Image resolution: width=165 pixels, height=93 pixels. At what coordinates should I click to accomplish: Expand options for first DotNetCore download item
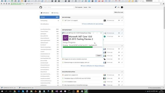tap(17, 88)
